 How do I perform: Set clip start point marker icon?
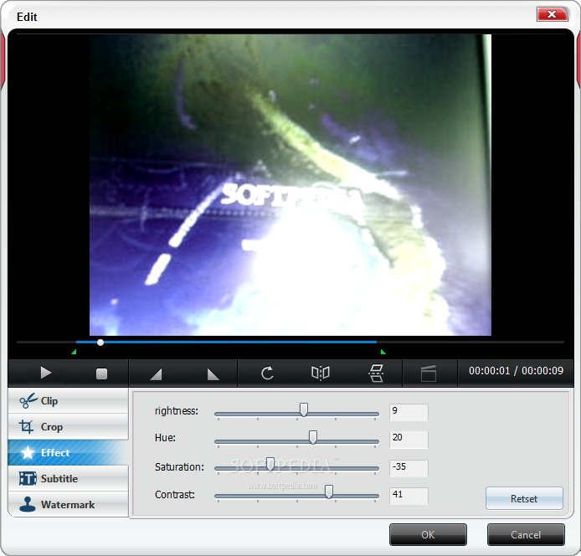click(x=156, y=374)
